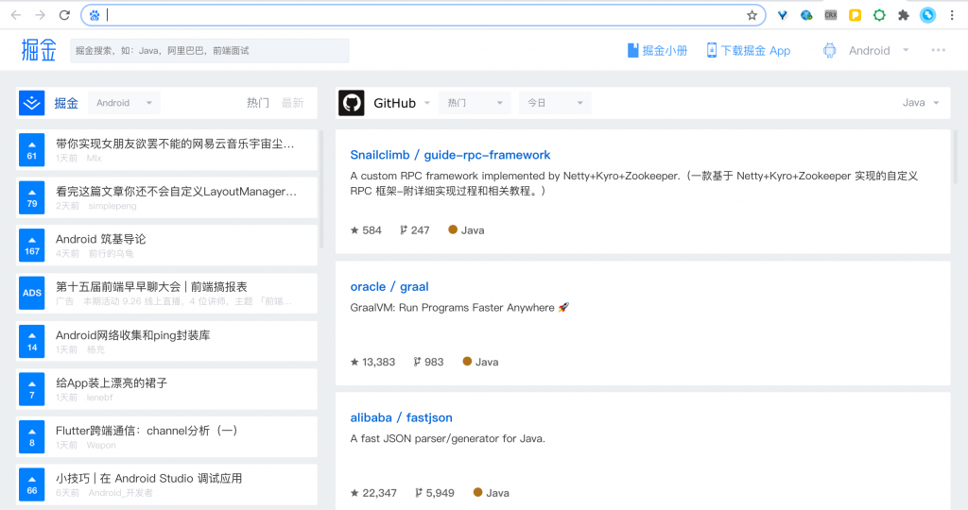Open alibaba / fastjson repository
968x510 pixels.
pos(401,417)
